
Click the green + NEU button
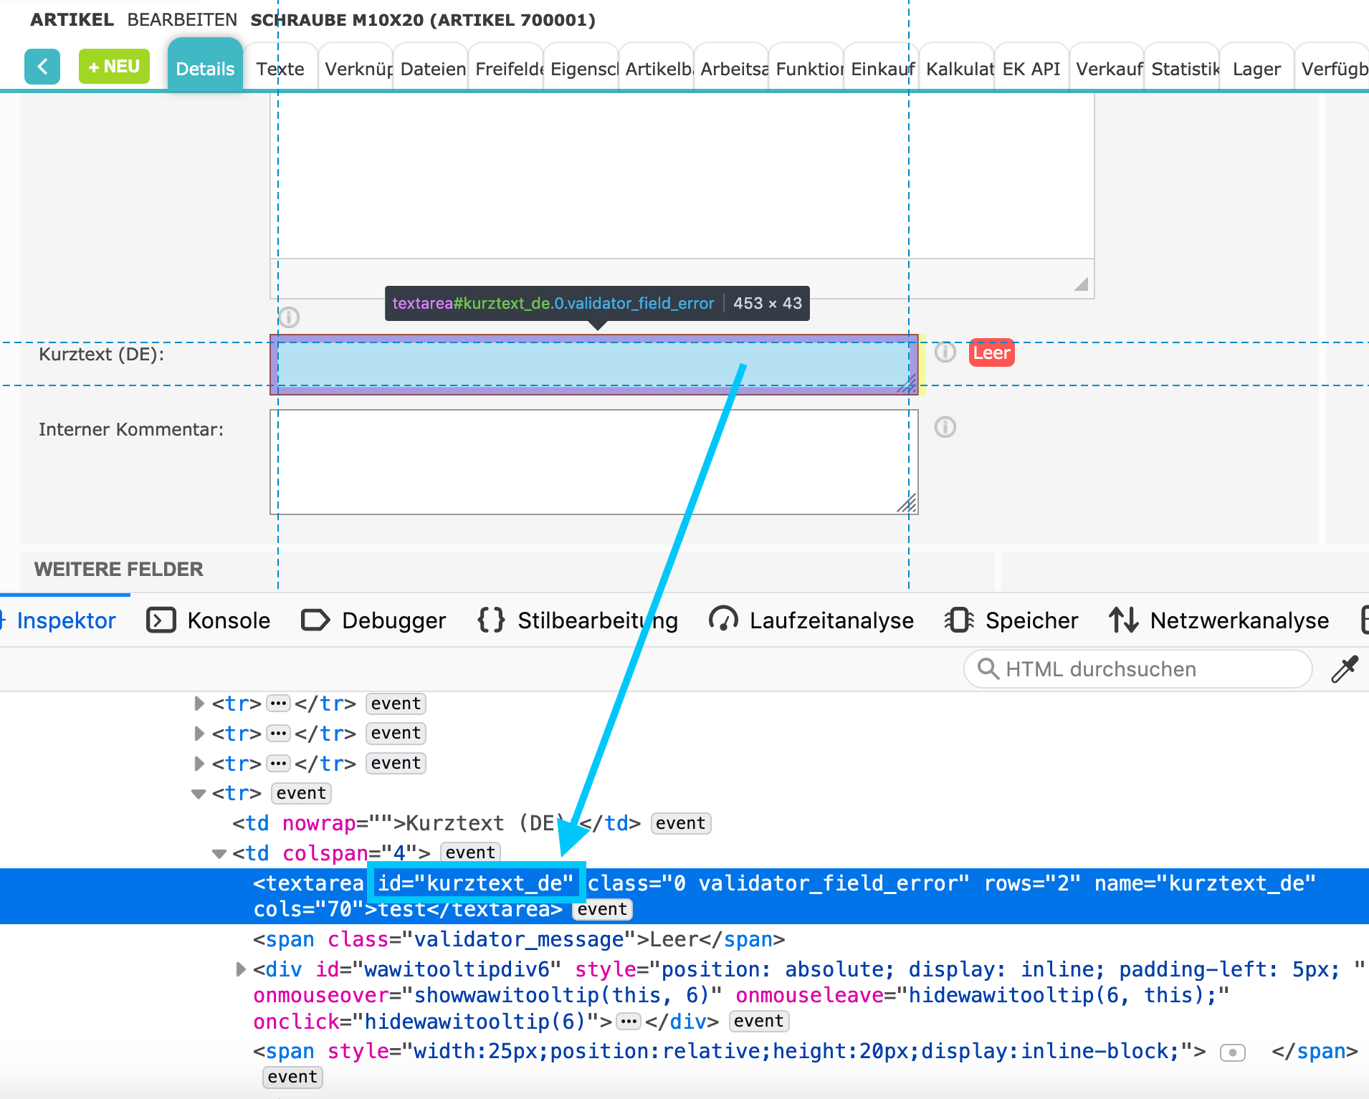point(114,67)
